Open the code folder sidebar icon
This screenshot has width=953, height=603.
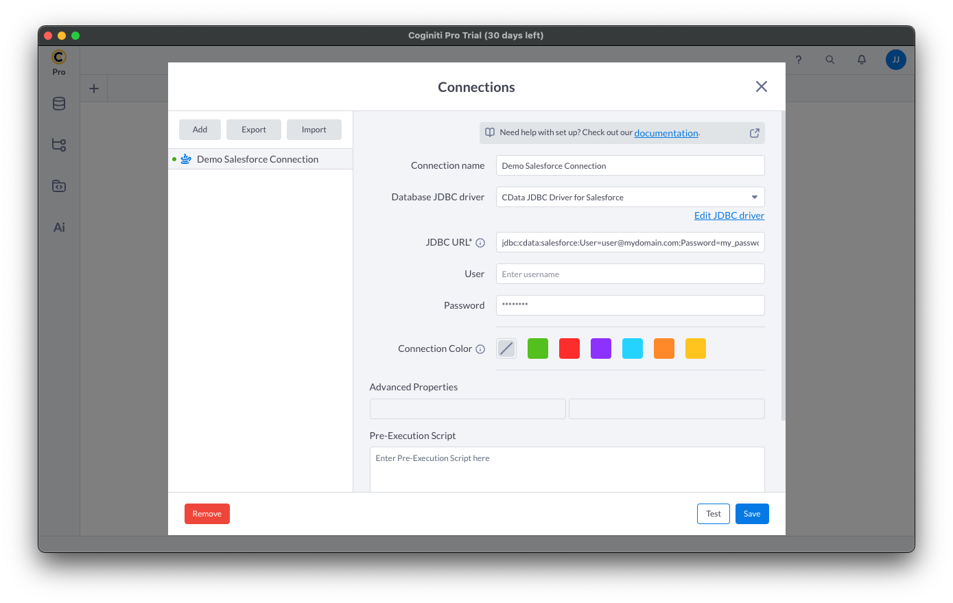pos(59,186)
